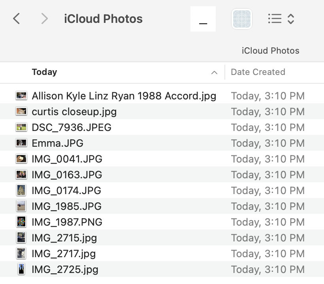This screenshot has height=284, width=324.
Task: Select the IMG_2725.jpg file
Action: tap(65, 269)
